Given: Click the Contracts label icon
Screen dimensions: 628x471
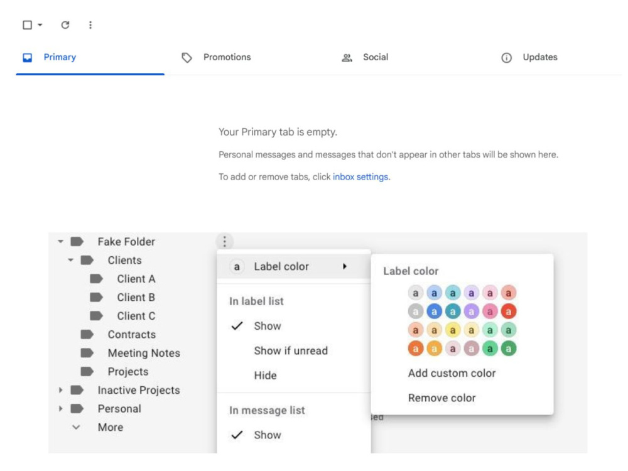Looking at the screenshot, I should 87,335.
